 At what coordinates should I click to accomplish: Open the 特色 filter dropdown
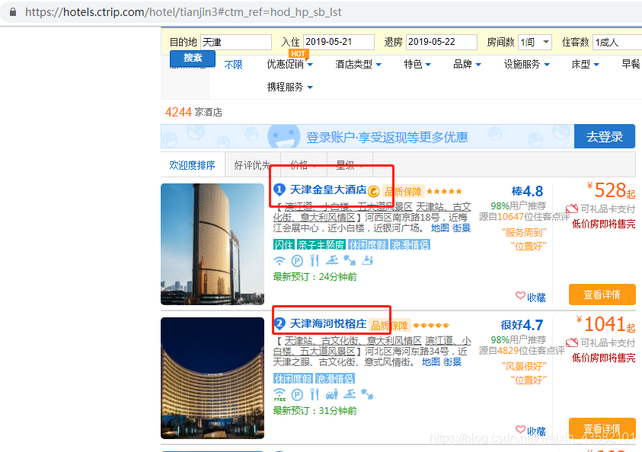pos(417,64)
